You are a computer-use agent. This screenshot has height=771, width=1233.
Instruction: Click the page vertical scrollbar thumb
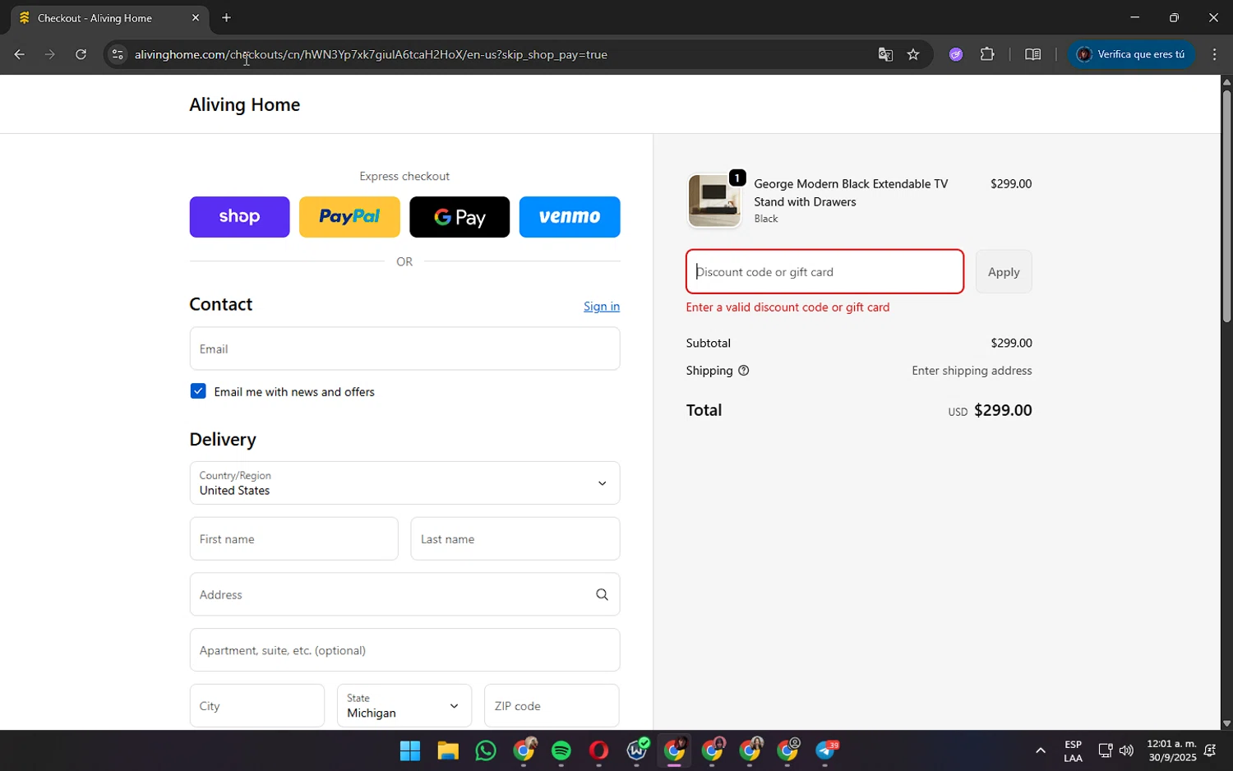pyautogui.click(x=1226, y=205)
